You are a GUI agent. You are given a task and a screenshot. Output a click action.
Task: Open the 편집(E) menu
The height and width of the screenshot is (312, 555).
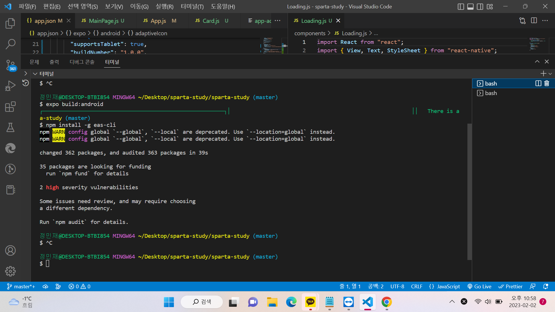pos(52,7)
